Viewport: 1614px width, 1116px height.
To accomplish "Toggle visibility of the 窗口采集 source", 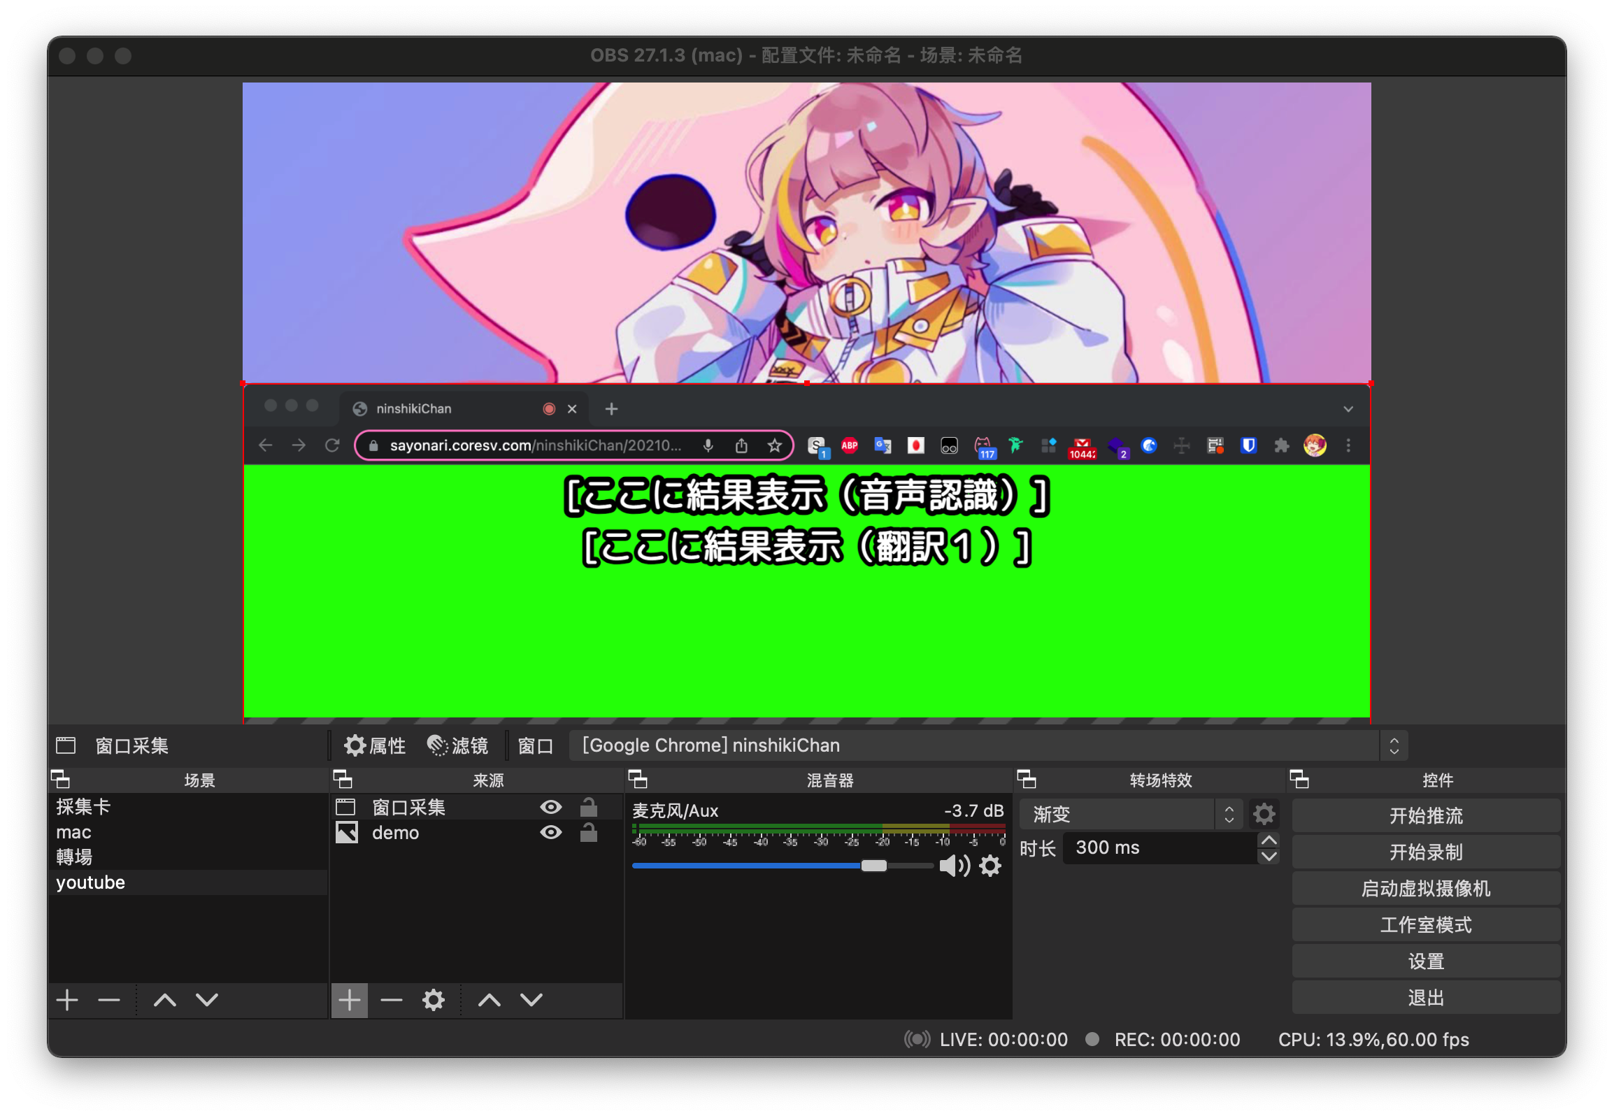I will pyautogui.click(x=551, y=806).
